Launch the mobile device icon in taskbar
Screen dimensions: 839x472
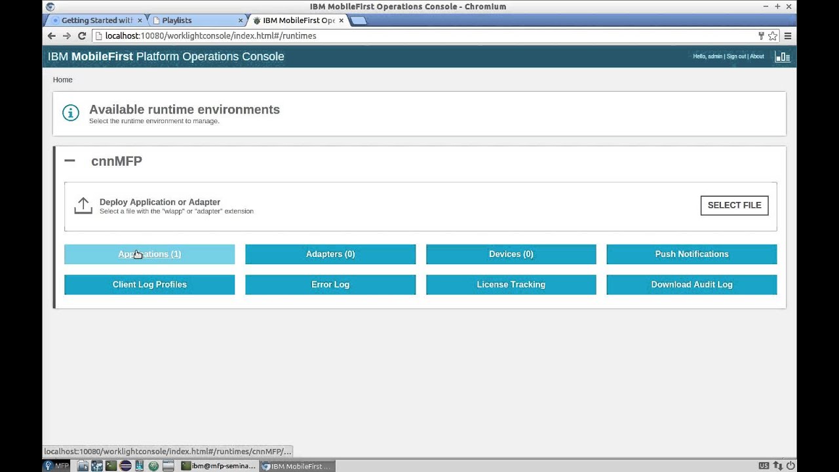pos(140,466)
